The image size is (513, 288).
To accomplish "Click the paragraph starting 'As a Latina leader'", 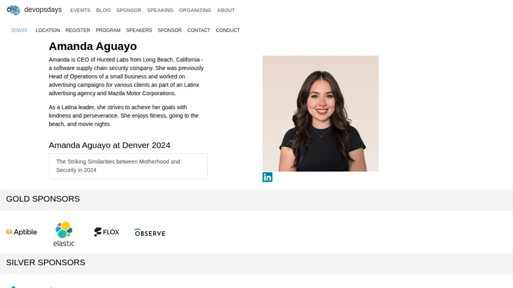I will [124, 116].
